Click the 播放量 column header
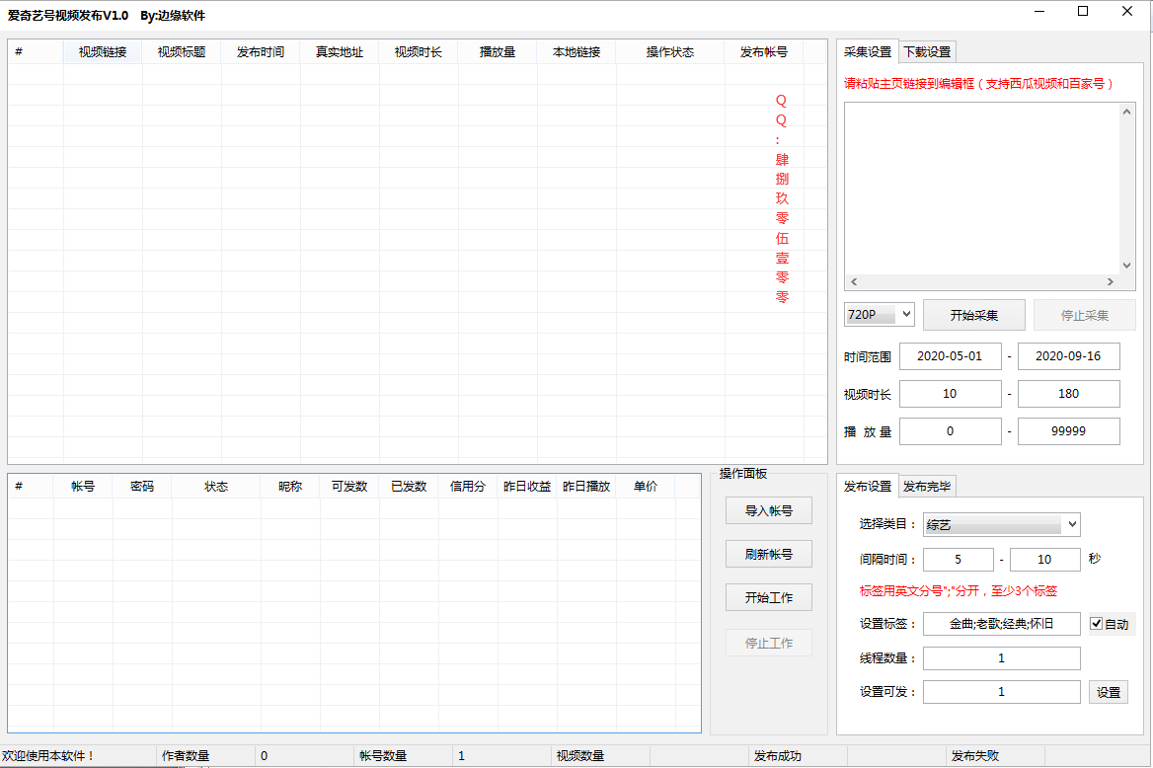The width and height of the screenshot is (1153, 768). pyautogui.click(x=498, y=52)
